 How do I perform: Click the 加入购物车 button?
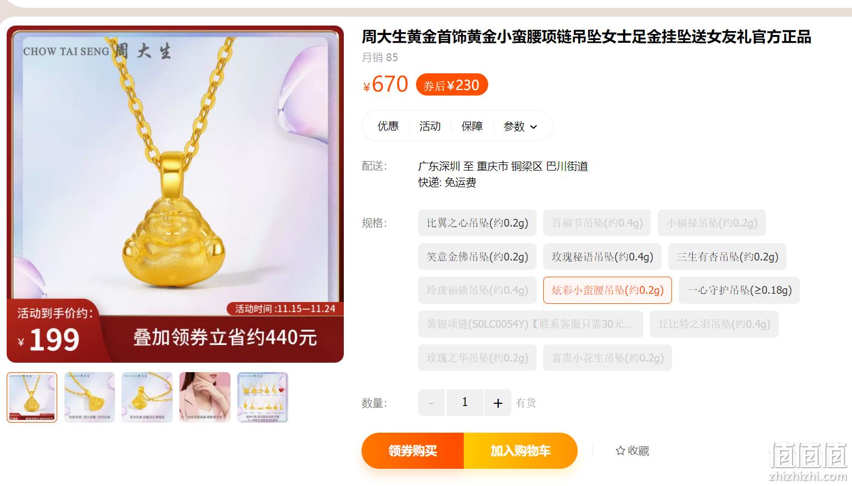520,450
